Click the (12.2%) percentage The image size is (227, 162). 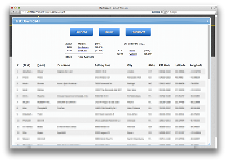coord(99,47)
